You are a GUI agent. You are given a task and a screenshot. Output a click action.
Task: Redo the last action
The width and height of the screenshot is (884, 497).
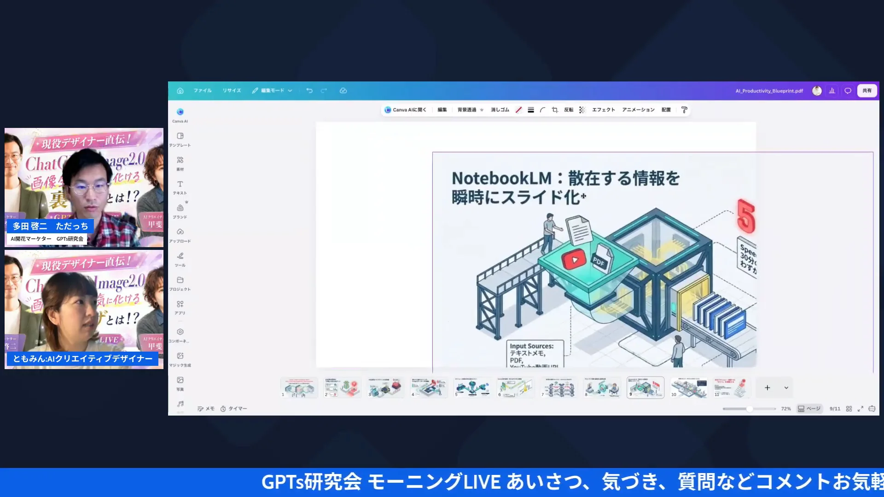[324, 91]
